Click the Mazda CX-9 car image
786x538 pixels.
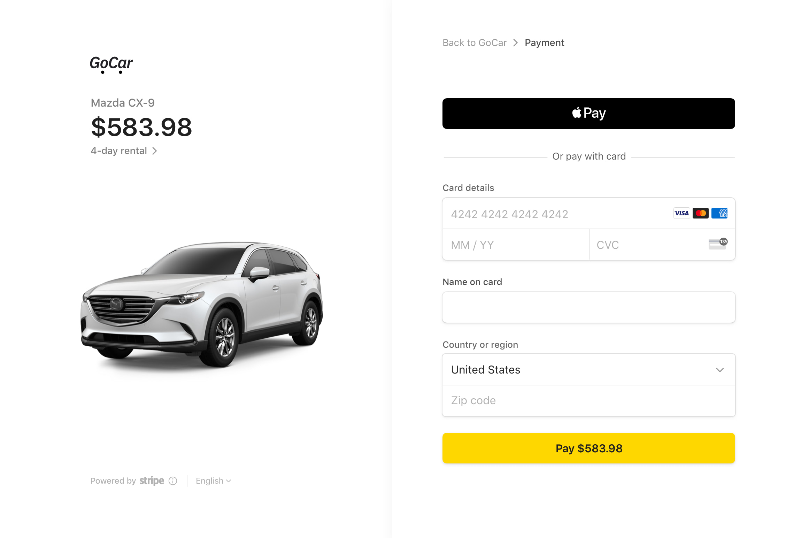click(x=202, y=303)
